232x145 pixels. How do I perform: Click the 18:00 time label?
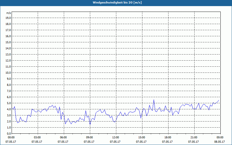pyautogui.click(x=168, y=137)
